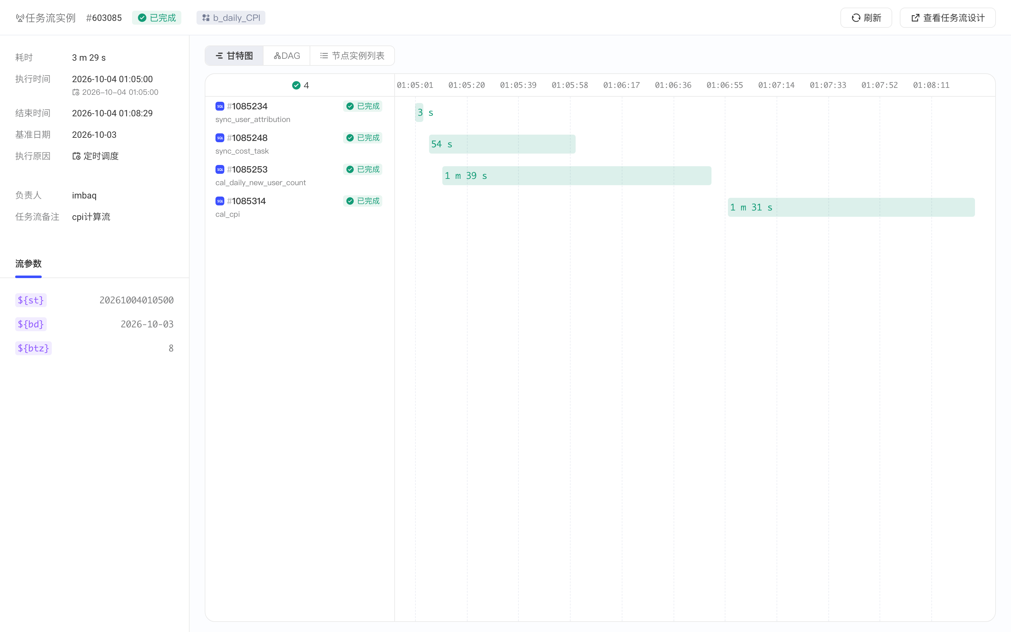This screenshot has width=1011, height=632.
Task: Click SQL icon for node #1085248
Action: pyautogui.click(x=220, y=138)
